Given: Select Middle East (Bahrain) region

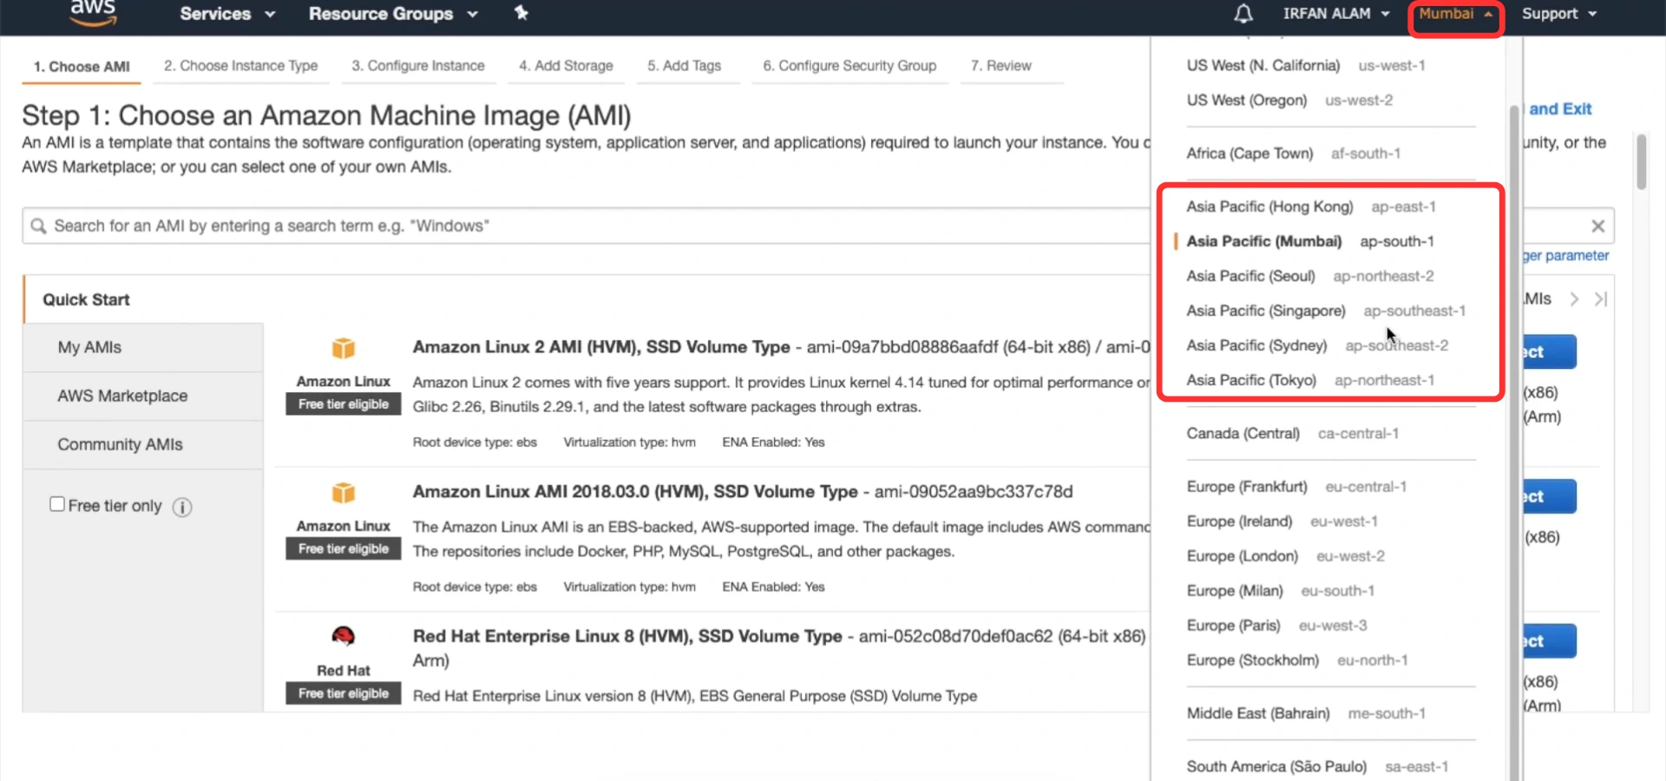Looking at the screenshot, I should coord(1306,714).
